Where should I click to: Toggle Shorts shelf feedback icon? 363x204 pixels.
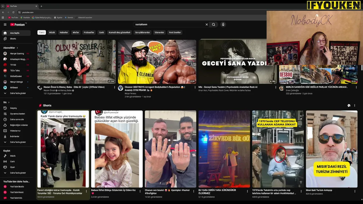coord(349,105)
